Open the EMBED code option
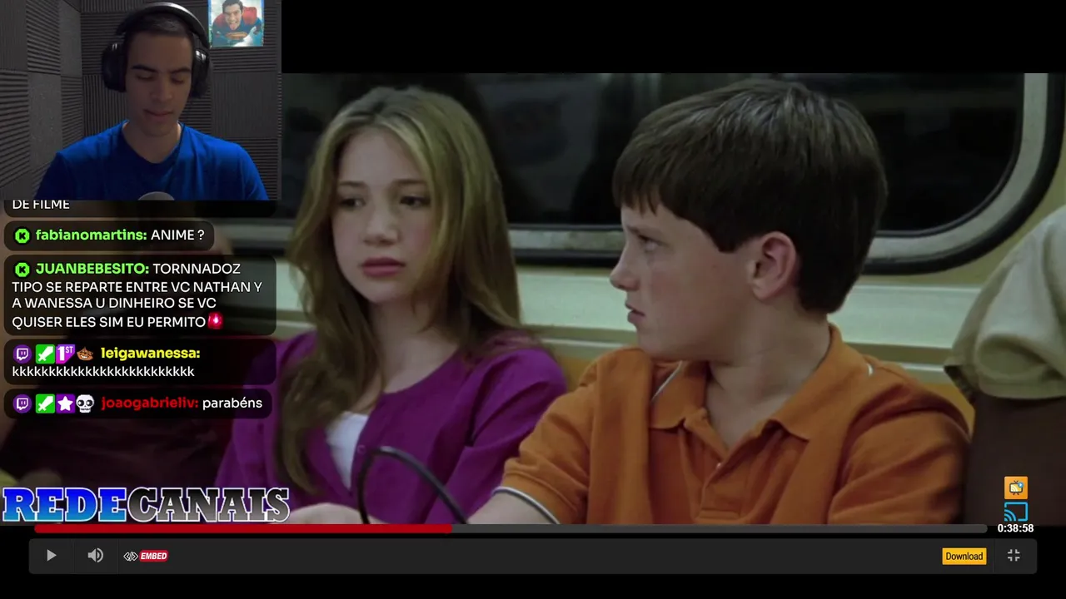The width and height of the screenshot is (1066, 599). click(x=146, y=556)
